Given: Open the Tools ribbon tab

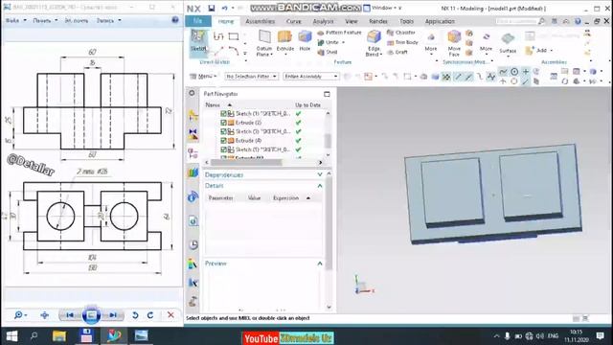Looking at the screenshot, I should pos(406,21).
